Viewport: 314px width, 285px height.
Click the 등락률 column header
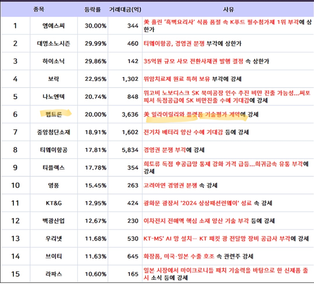[92, 9]
